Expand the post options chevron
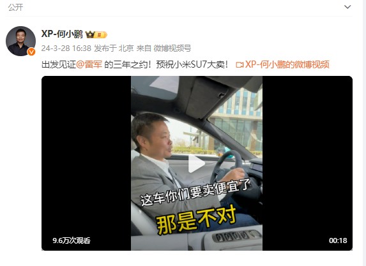This screenshot has height=266, width=366. tap(347, 7)
